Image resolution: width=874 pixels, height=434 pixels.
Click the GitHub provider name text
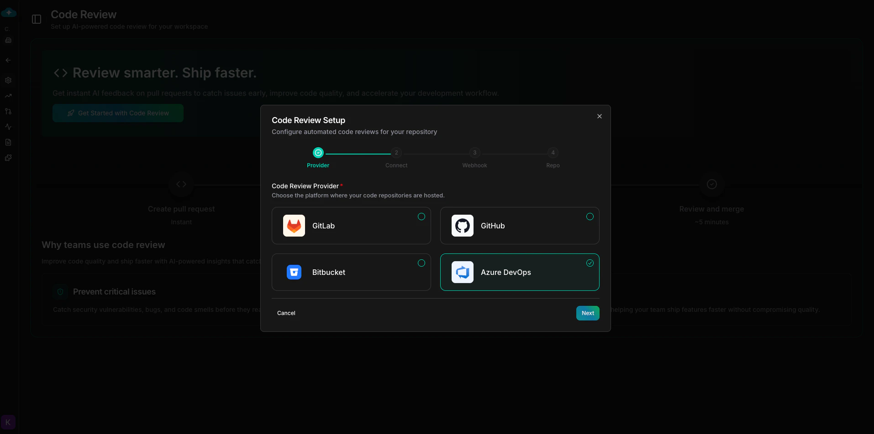click(x=493, y=226)
